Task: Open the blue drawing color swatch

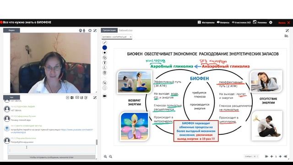Action: pyautogui.click(x=105, y=48)
